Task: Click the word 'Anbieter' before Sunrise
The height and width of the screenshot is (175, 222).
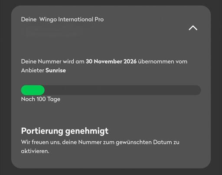Action: 33,71
